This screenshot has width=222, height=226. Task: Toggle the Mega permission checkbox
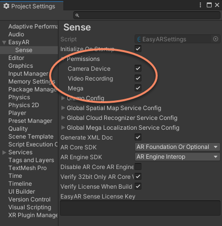[138, 88]
